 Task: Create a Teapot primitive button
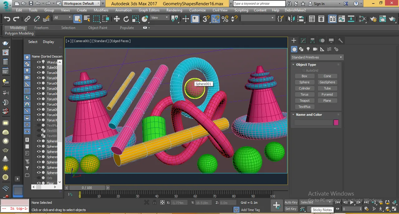(305, 100)
